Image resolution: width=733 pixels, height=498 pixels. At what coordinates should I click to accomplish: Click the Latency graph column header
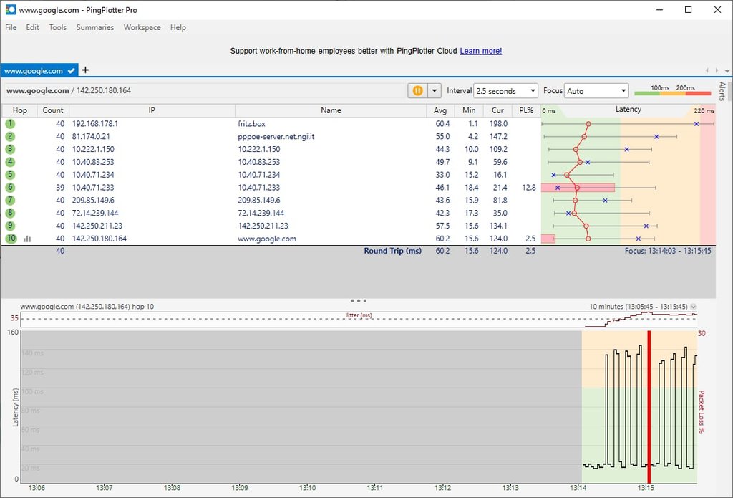[628, 110]
